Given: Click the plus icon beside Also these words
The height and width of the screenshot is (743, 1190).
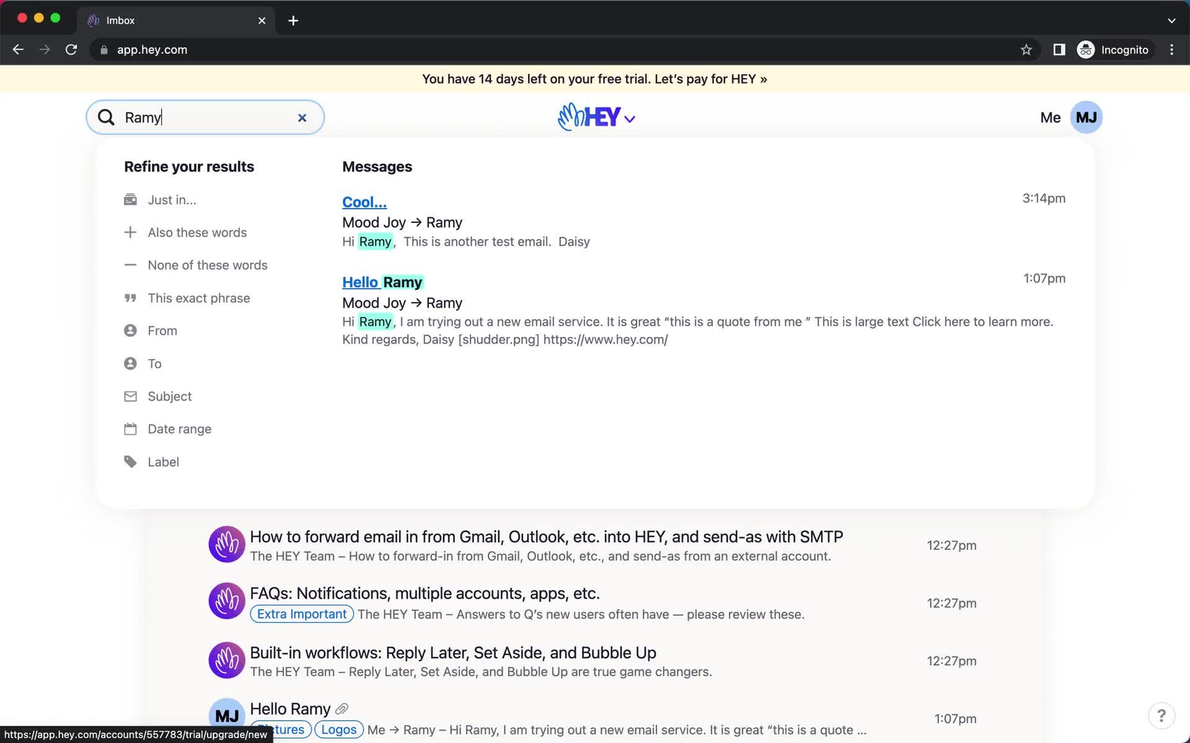Looking at the screenshot, I should pyautogui.click(x=130, y=232).
